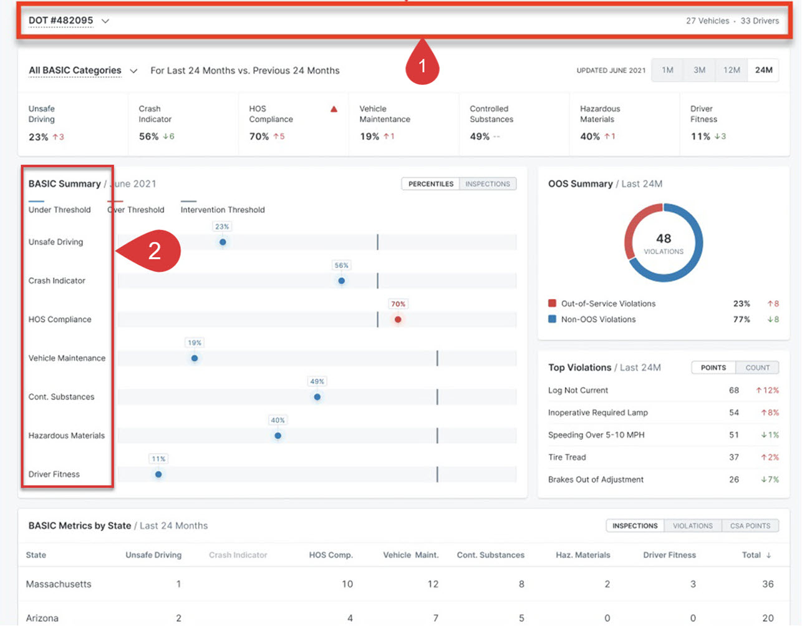This screenshot has width=802, height=626.
Task: Switch Top Violations to Count view
Action: point(757,368)
